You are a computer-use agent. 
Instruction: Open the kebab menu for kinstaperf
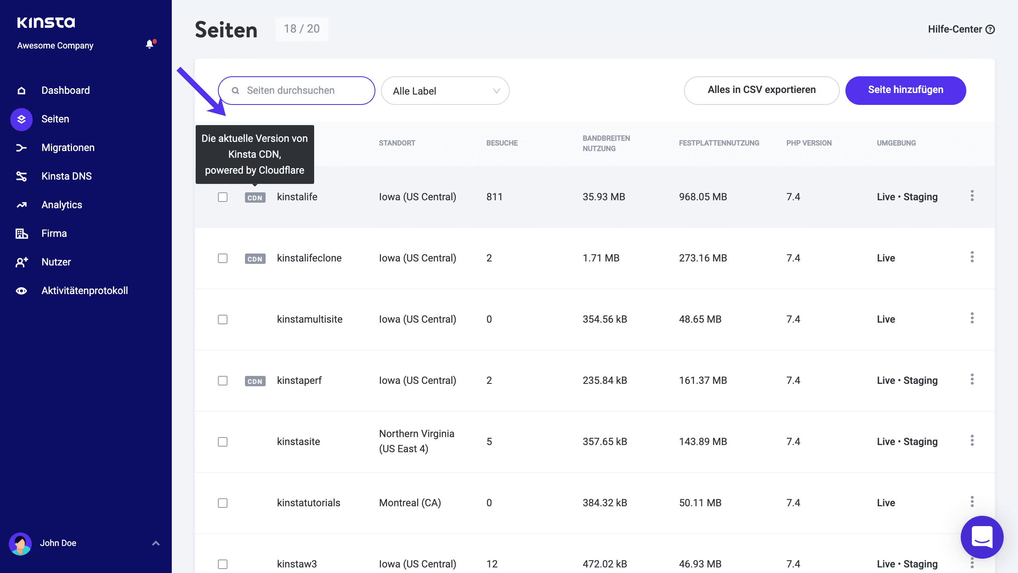(x=973, y=379)
